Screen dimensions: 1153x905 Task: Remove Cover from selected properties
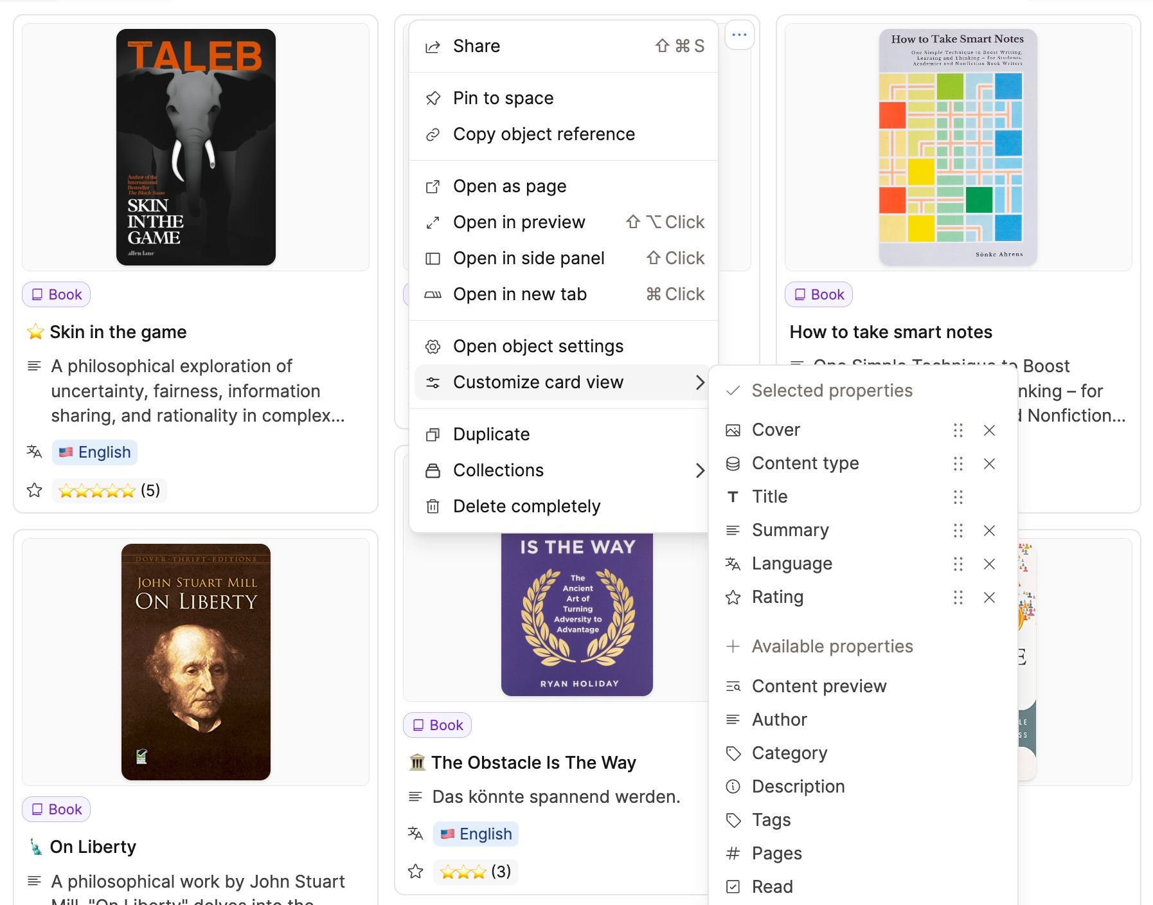coord(989,430)
